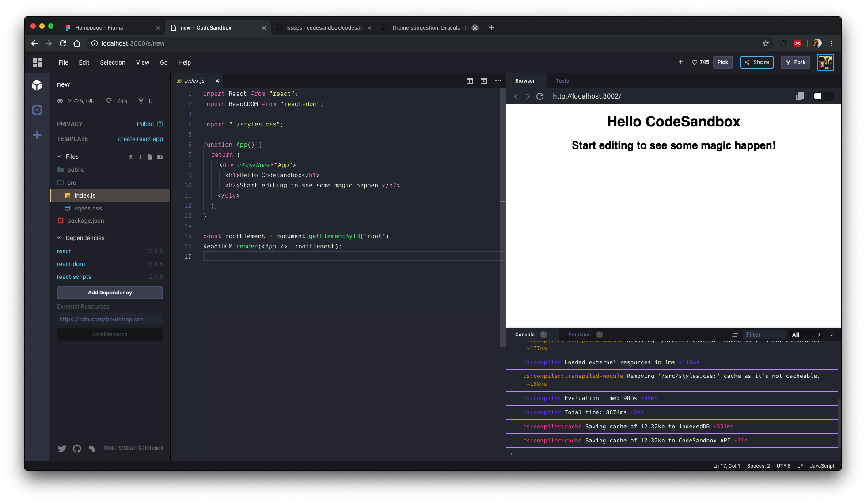Click the console Filter input field
The width and height of the screenshot is (866, 503).
pyautogui.click(x=764, y=335)
